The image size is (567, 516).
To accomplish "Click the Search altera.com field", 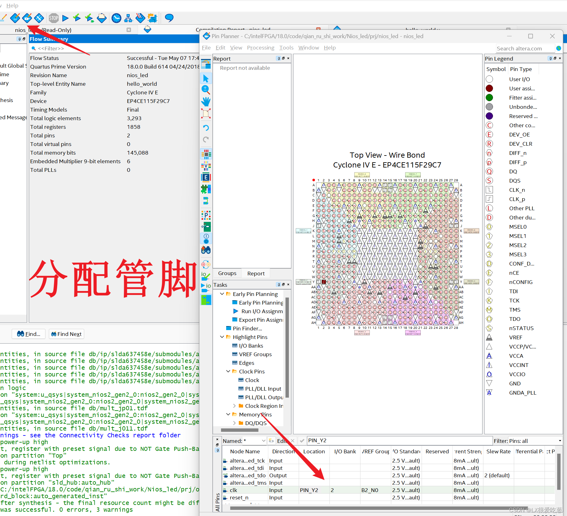I will click(x=525, y=48).
